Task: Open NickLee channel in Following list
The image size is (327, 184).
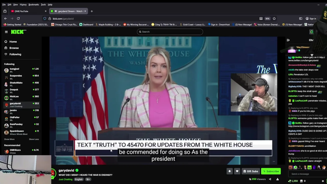Action: tap(21, 98)
